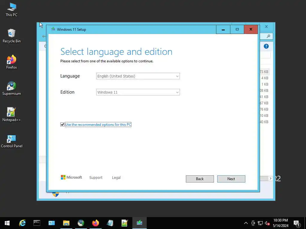Open the Edition dropdown

tap(138, 92)
